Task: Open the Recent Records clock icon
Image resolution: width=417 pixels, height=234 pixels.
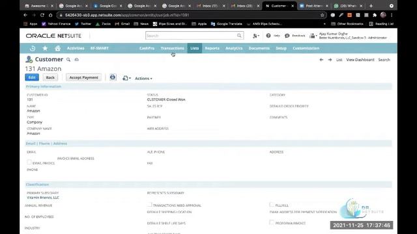Action: pos(33,48)
